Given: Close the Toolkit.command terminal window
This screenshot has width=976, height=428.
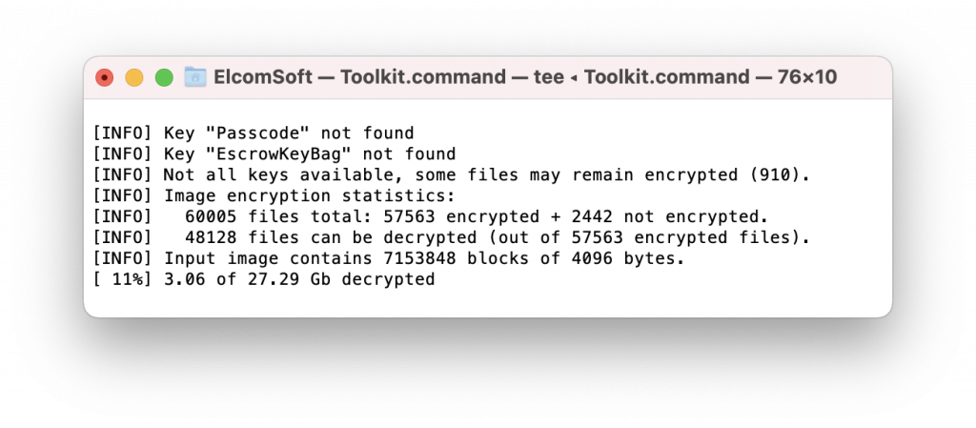Looking at the screenshot, I should 105,78.
